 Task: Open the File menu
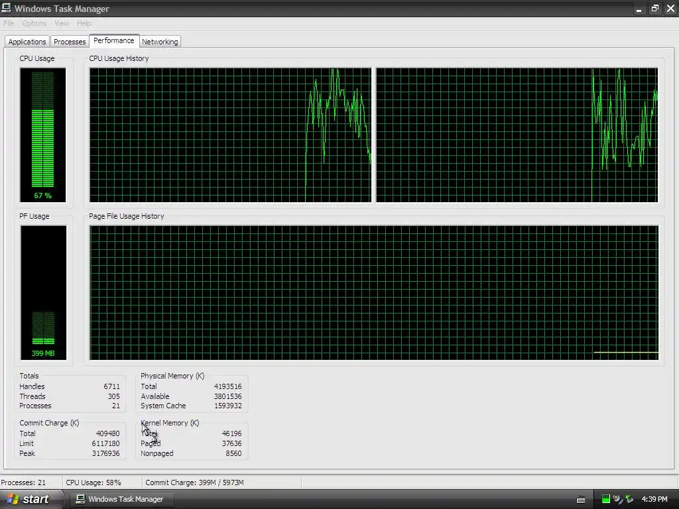click(9, 23)
